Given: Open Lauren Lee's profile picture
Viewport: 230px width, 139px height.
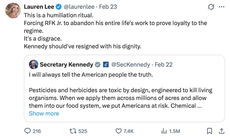Looking at the screenshot, I should click(x=13, y=10).
